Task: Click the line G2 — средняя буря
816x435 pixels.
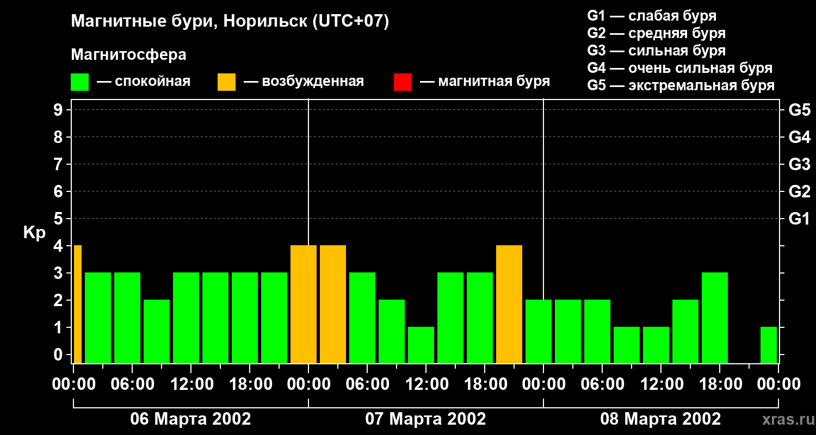Action: point(657,33)
